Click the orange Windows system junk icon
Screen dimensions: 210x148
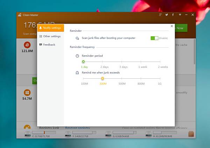coord(27,93)
